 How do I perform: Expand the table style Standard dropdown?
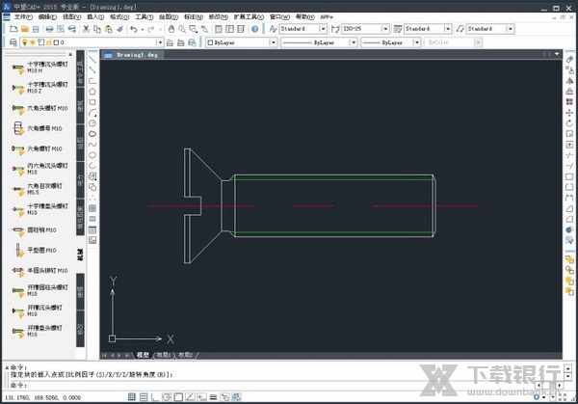(448, 29)
